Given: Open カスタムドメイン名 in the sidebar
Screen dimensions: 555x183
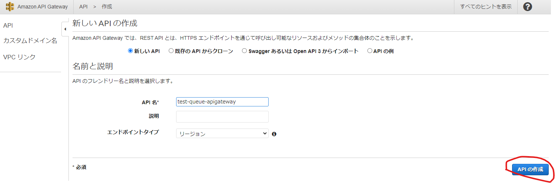Looking at the screenshot, I should 30,41.
